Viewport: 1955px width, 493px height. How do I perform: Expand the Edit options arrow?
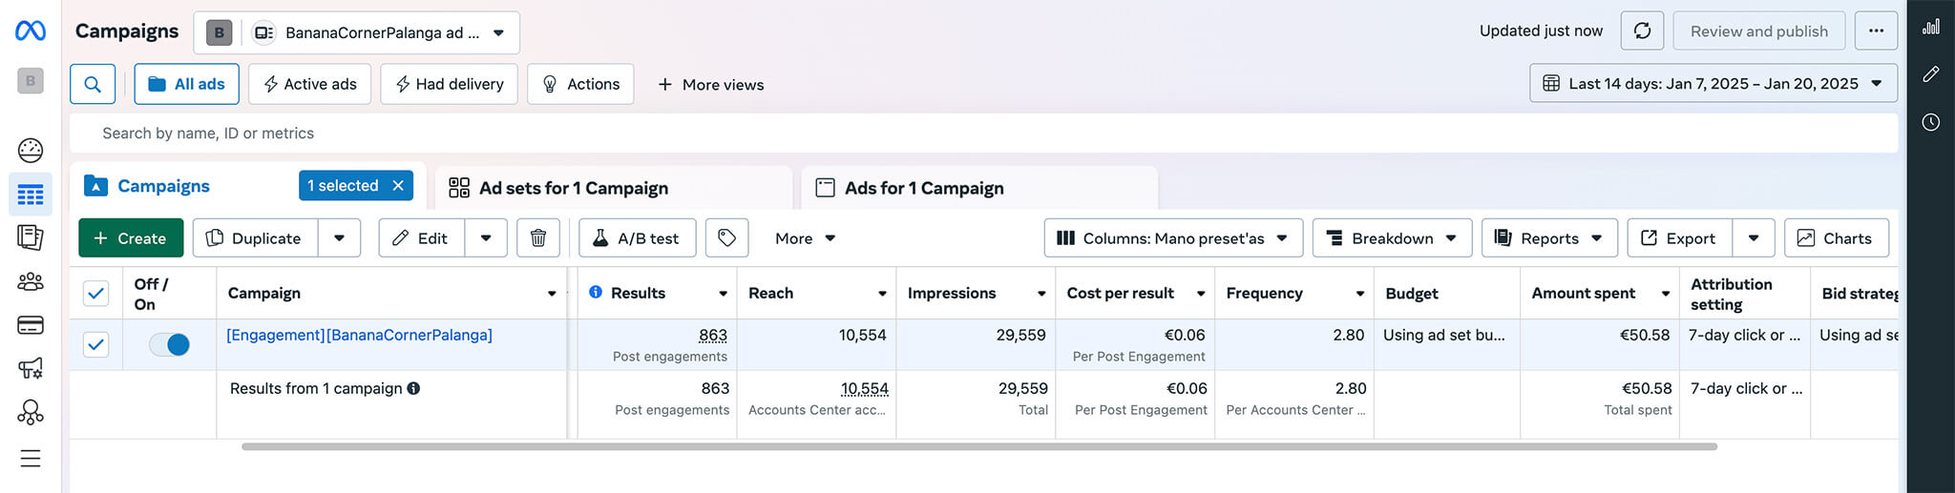(x=486, y=237)
